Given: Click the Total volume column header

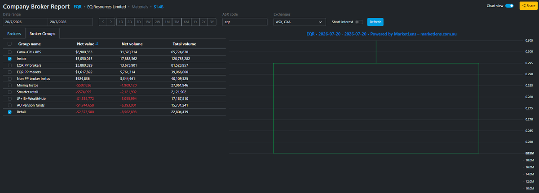Looking at the screenshot, I should [x=184, y=44].
